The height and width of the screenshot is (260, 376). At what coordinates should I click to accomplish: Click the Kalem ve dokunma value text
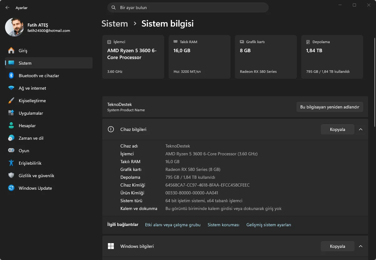tap(223, 208)
